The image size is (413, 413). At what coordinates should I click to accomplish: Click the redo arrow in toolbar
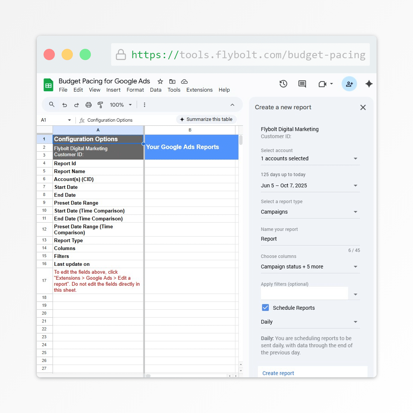[77, 105]
